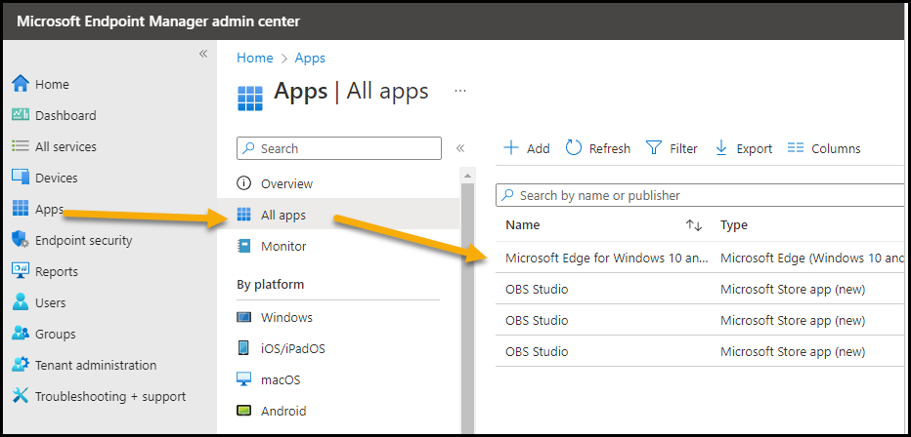
Task: Click the Export button label
Action: (x=755, y=148)
